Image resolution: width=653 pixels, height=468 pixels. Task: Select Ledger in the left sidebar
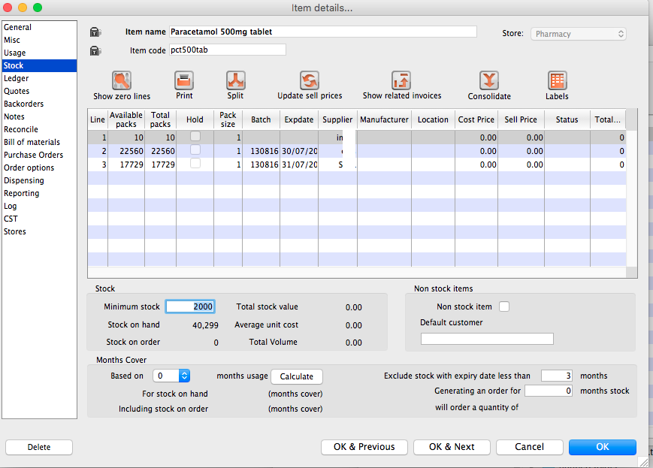tap(17, 78)
